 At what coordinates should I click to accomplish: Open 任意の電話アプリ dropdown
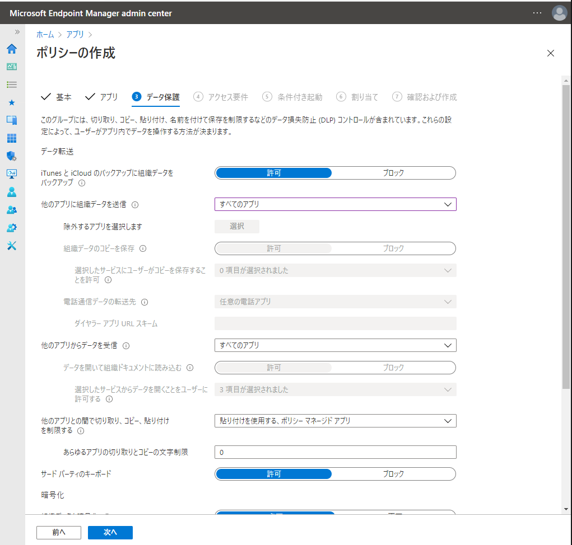click(335, 302)
